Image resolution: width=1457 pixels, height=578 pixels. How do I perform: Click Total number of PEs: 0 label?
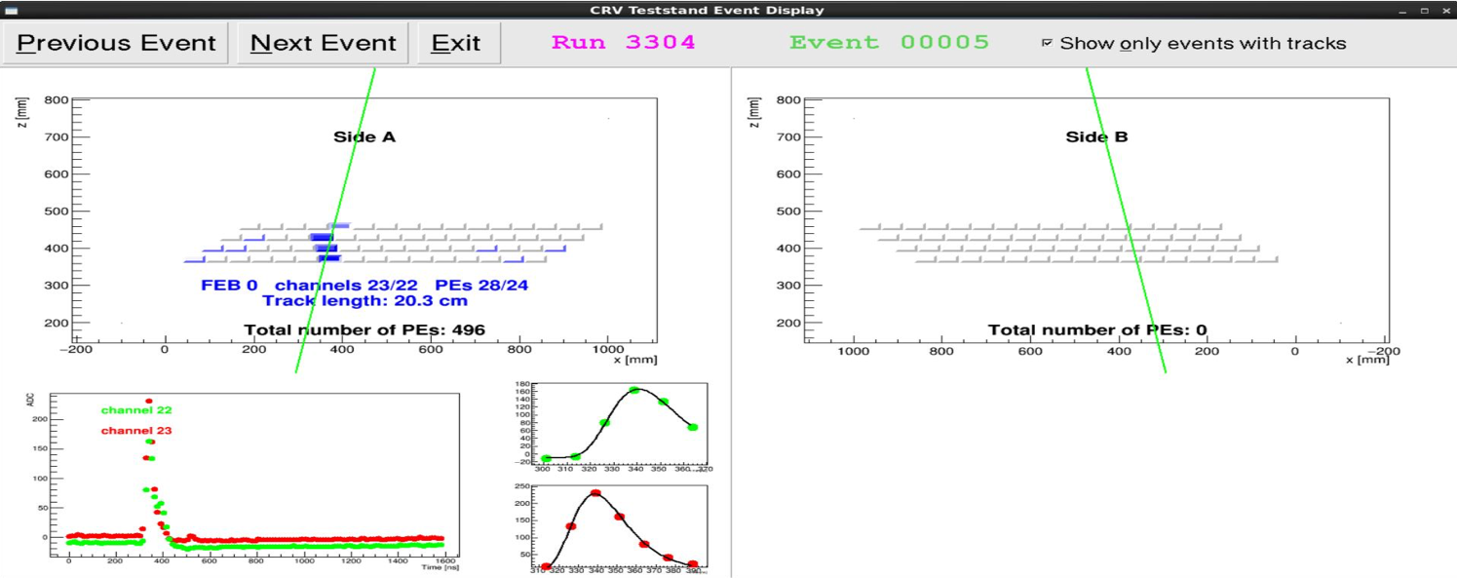[x=1097, y=329]
